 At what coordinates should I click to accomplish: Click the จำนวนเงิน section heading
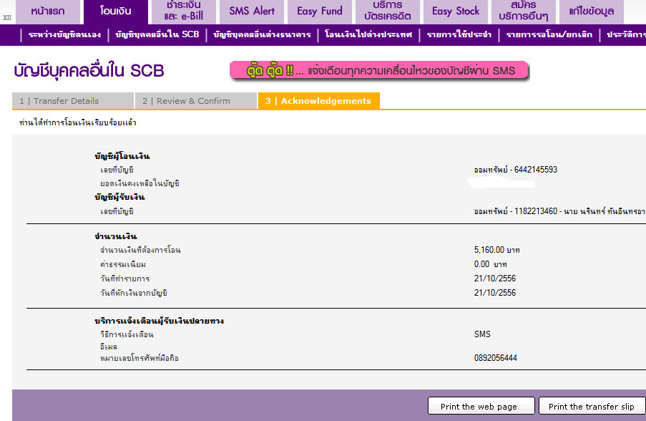tap(115, 236)
